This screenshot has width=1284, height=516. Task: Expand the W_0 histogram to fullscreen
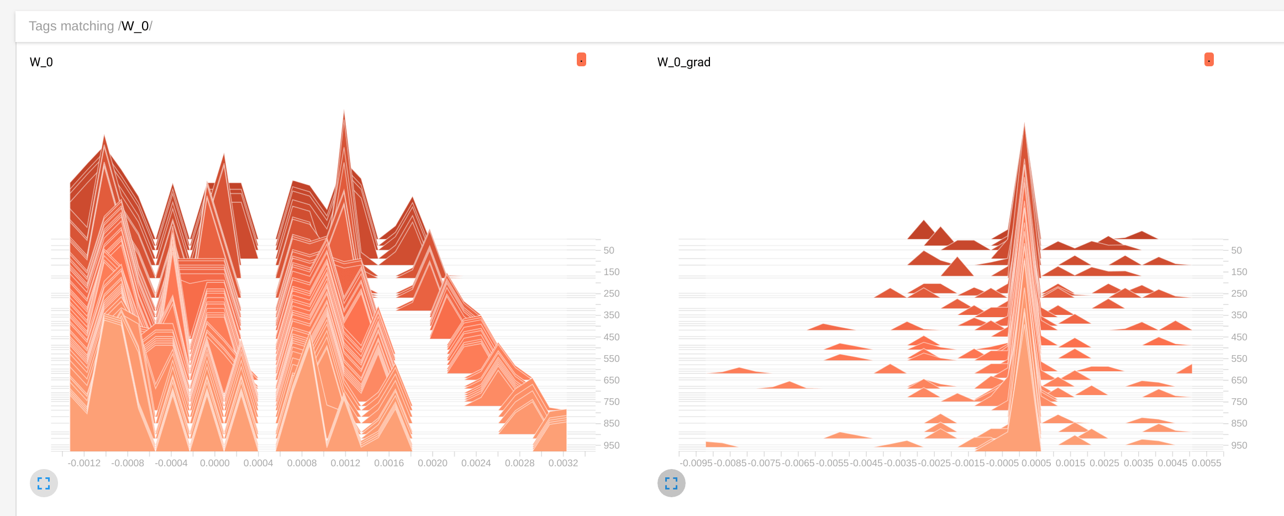coord(44,483)
